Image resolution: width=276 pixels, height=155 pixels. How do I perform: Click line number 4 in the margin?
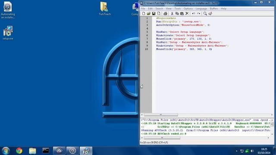(147, 28)
